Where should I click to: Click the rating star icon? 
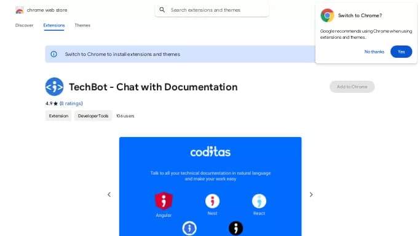(x=56, y=103)
